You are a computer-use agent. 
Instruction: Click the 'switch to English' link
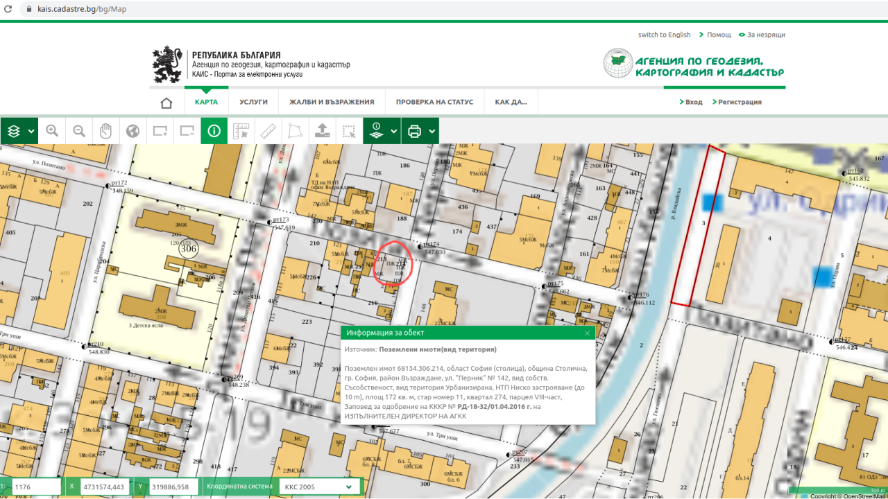664,35
